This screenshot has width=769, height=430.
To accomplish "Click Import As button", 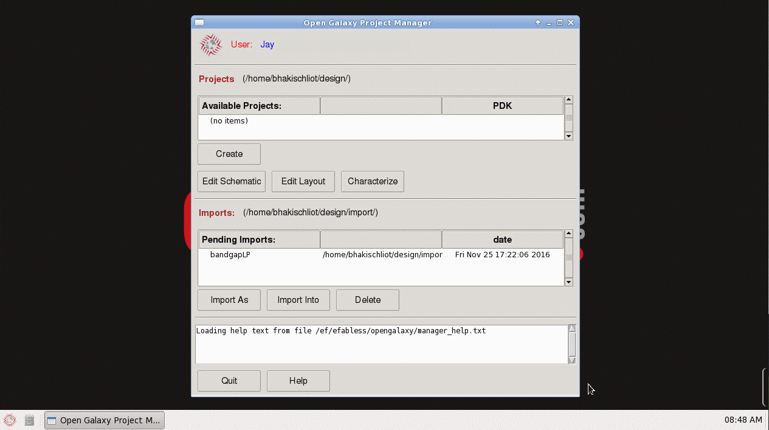I will (x=229, y=300).
